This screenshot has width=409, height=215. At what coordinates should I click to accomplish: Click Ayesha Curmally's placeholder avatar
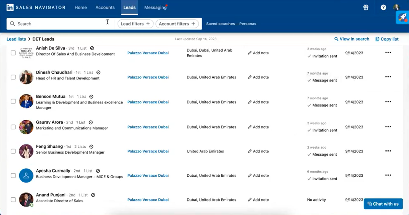26,176
